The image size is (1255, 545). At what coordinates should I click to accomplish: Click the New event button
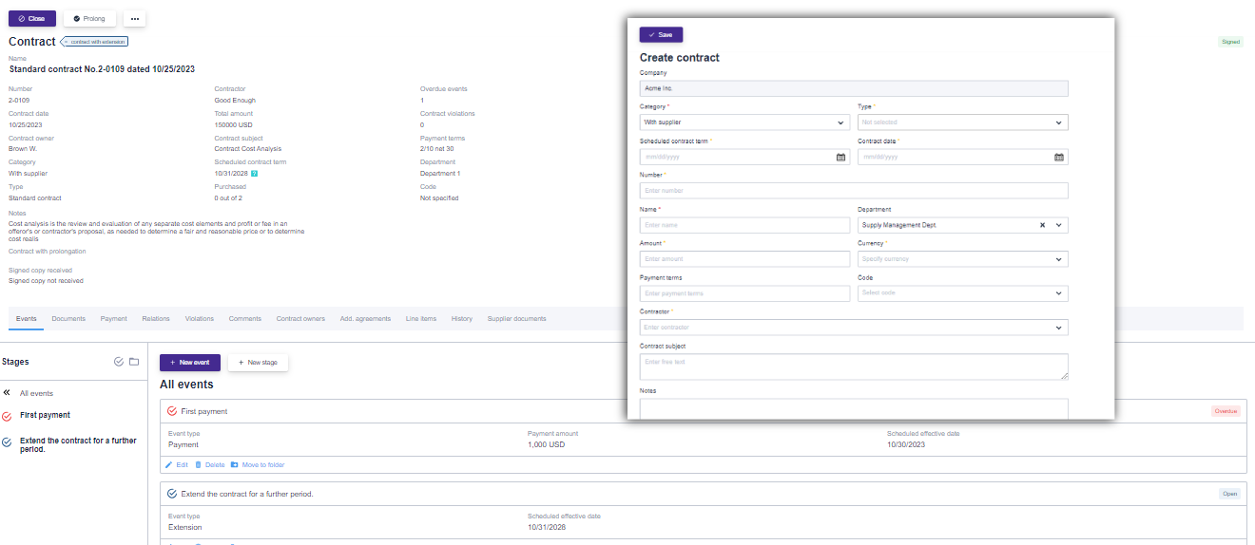coord(190,363)
